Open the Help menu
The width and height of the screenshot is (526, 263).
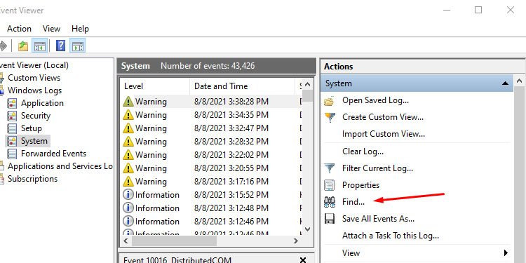point(80,29)
